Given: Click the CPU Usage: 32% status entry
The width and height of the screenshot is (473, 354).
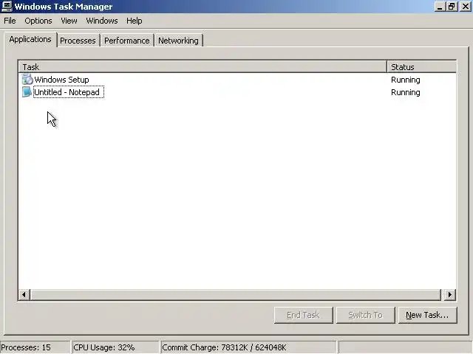Looking at the screenshot, I should click(x=115, y=347).
